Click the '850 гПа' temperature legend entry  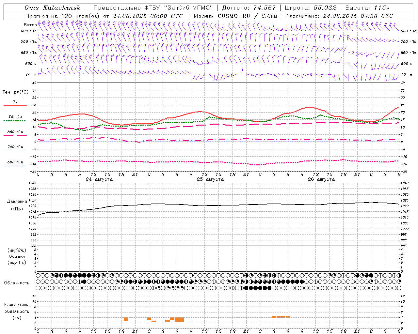[x=15, y=132]
